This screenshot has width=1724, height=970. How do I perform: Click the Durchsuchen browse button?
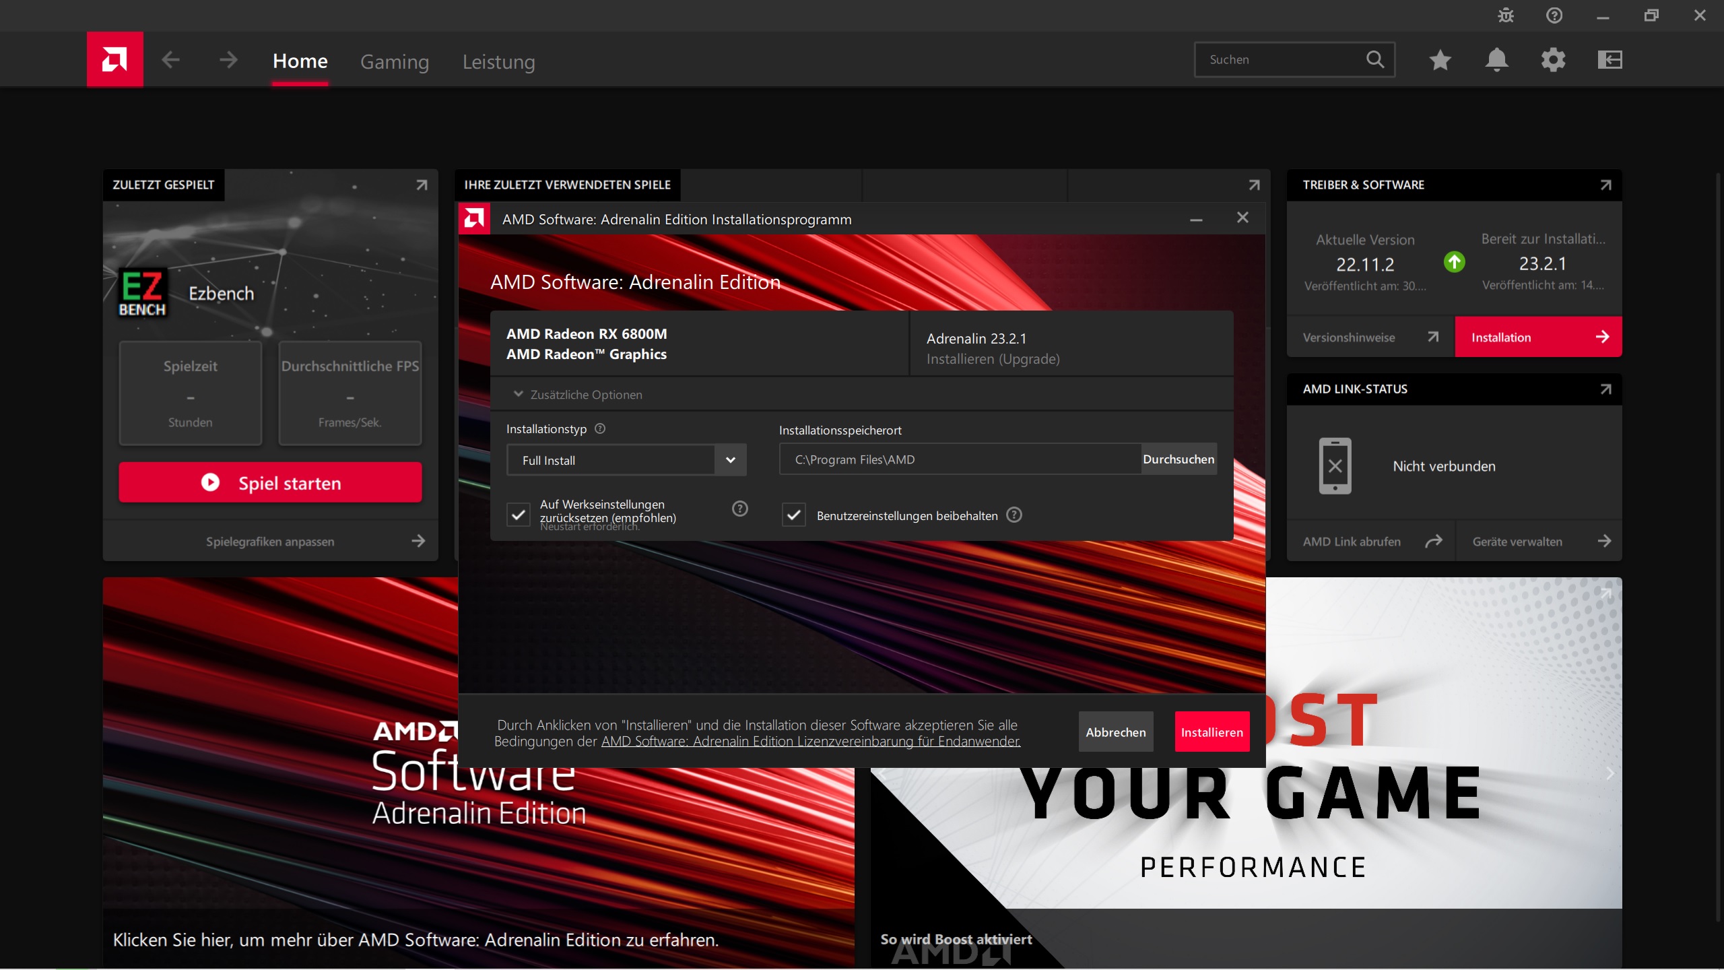click(1178, 459)
